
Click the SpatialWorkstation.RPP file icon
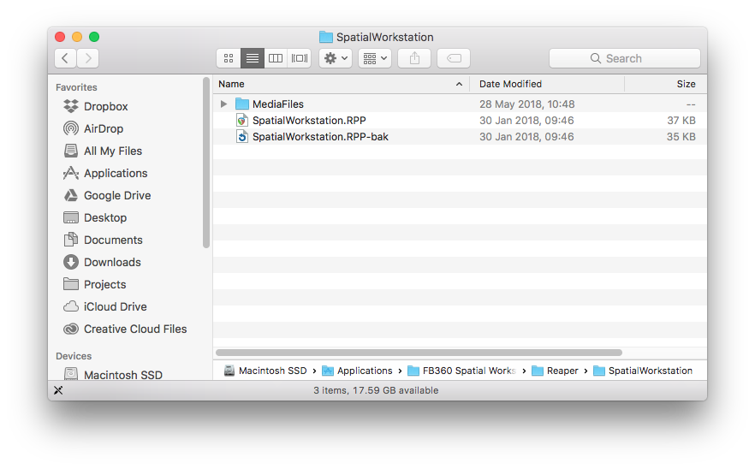[242, 121]
